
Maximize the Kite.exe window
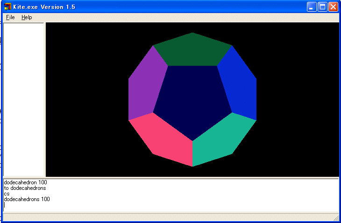point(322,7)
